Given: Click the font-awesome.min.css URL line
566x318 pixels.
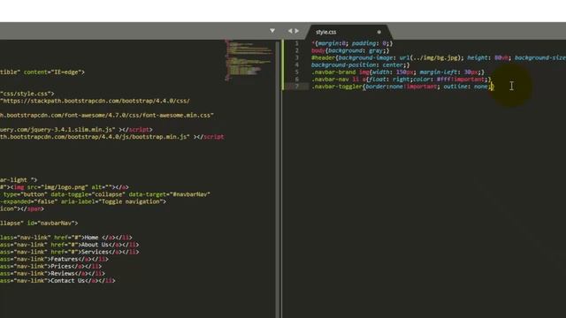Looking at the screenshot, I should click(x=107, y=116).
